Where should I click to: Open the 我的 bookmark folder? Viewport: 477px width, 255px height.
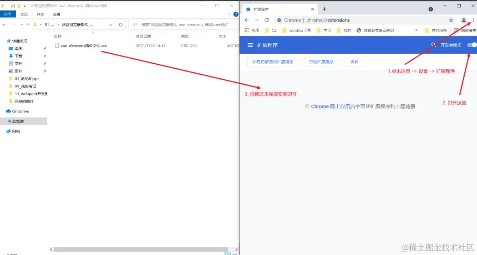coord(344,30)
